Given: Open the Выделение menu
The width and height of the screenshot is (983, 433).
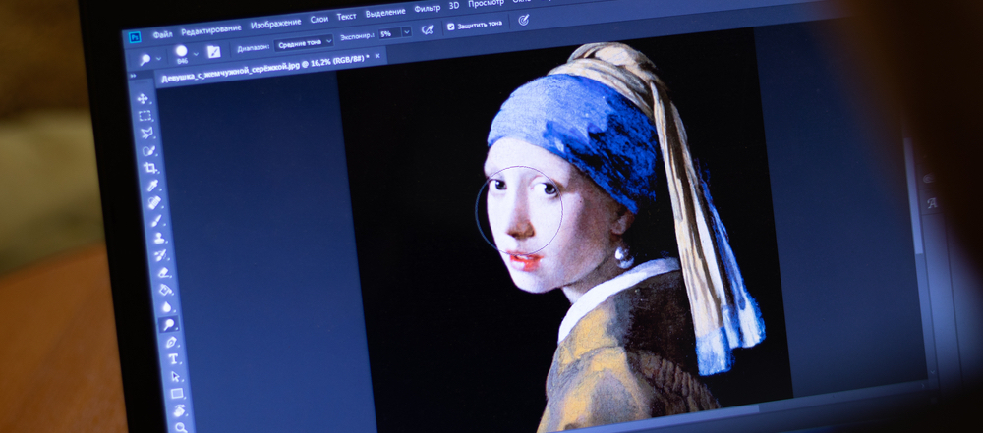Looking at the screenshot, I should tap(385, 13).
